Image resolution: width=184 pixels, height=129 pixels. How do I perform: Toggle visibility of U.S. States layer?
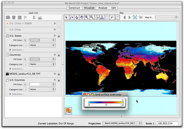(59, 36)
